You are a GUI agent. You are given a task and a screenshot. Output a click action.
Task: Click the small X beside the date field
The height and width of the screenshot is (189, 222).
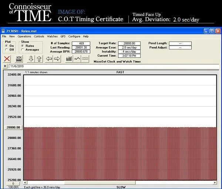coord(5,66)
